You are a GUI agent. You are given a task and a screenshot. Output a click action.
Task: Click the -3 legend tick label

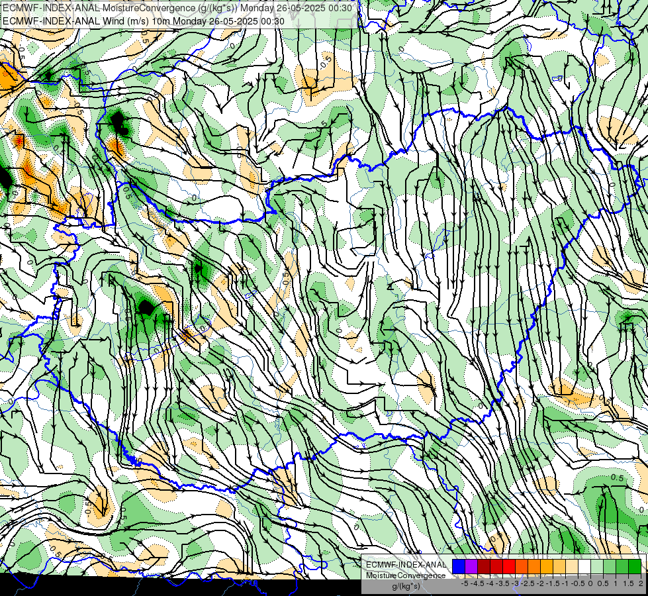tap(516, 583)
